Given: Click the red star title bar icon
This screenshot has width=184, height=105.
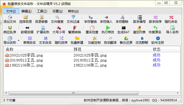Looking at the screenshot, I should pos(4,4).
